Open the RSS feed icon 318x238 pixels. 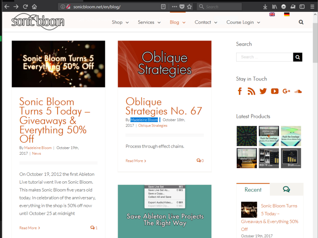251,91
